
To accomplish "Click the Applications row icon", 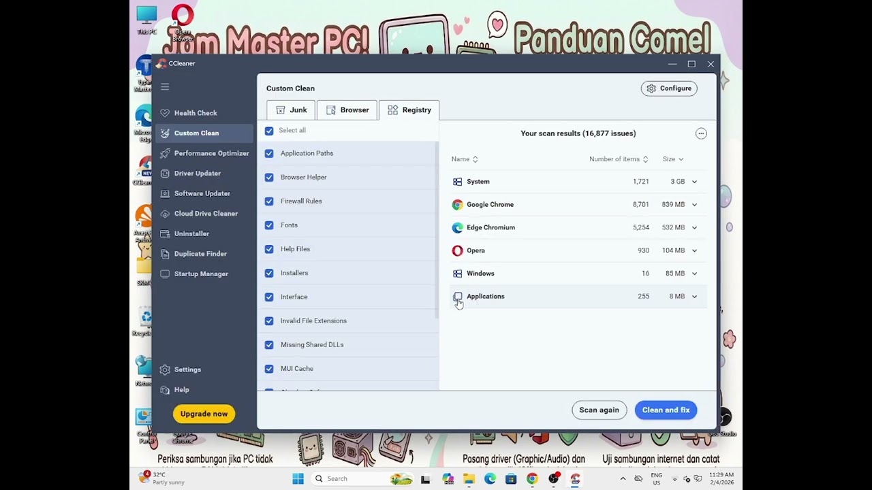I will pos(457,297).
